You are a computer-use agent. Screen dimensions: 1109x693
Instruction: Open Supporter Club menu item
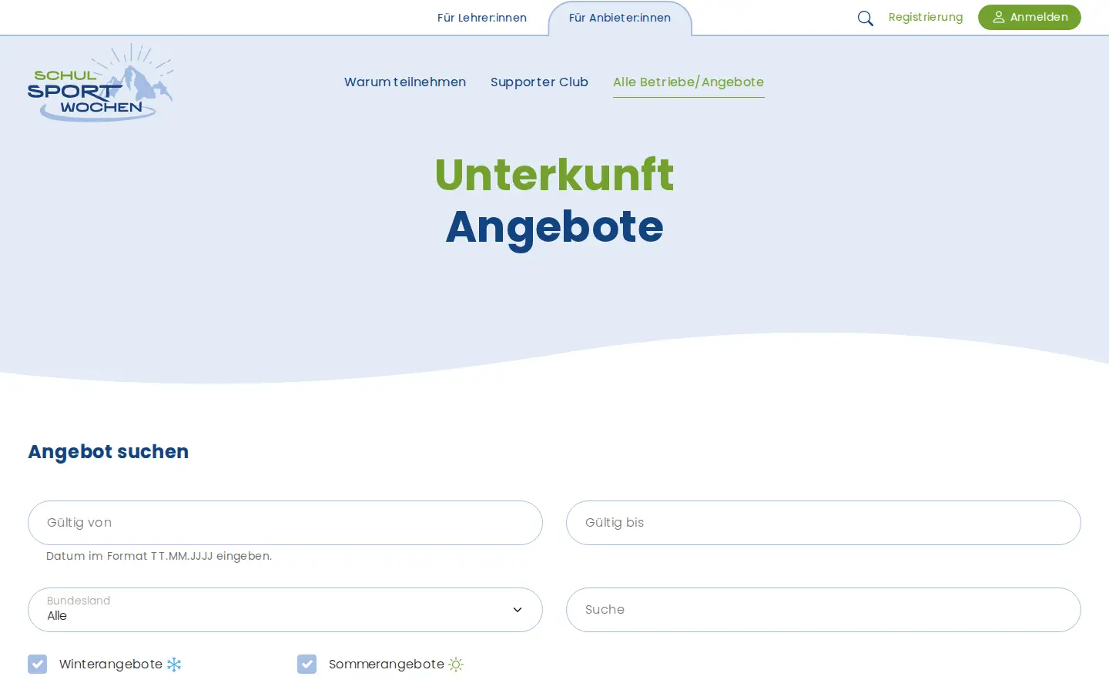pos(539,82)
